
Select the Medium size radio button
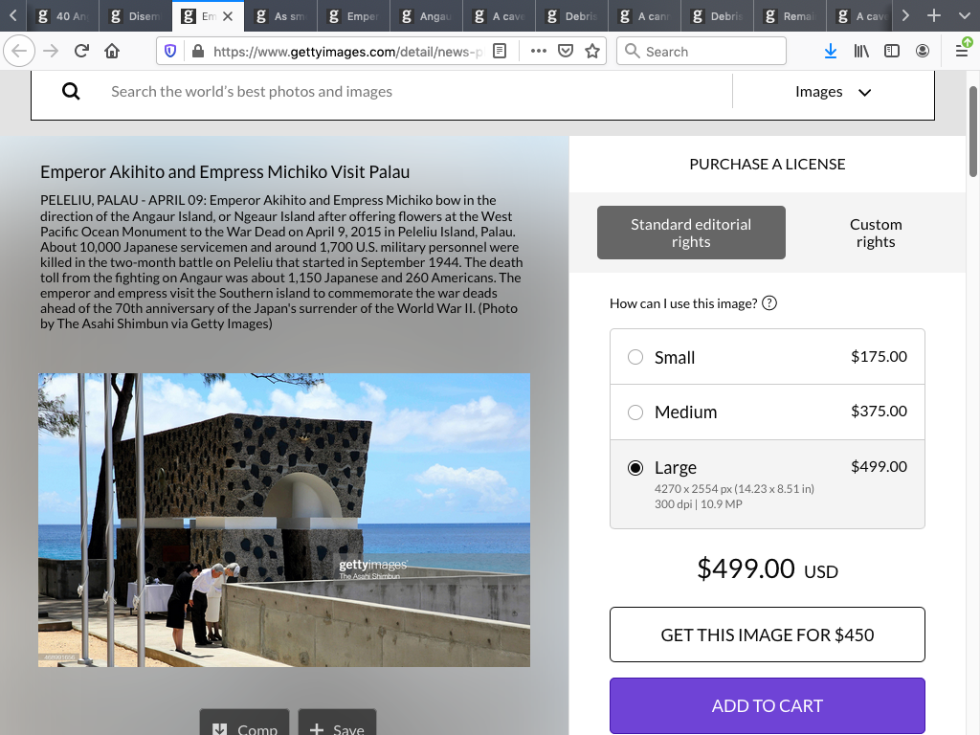click(x=635, y=412)
